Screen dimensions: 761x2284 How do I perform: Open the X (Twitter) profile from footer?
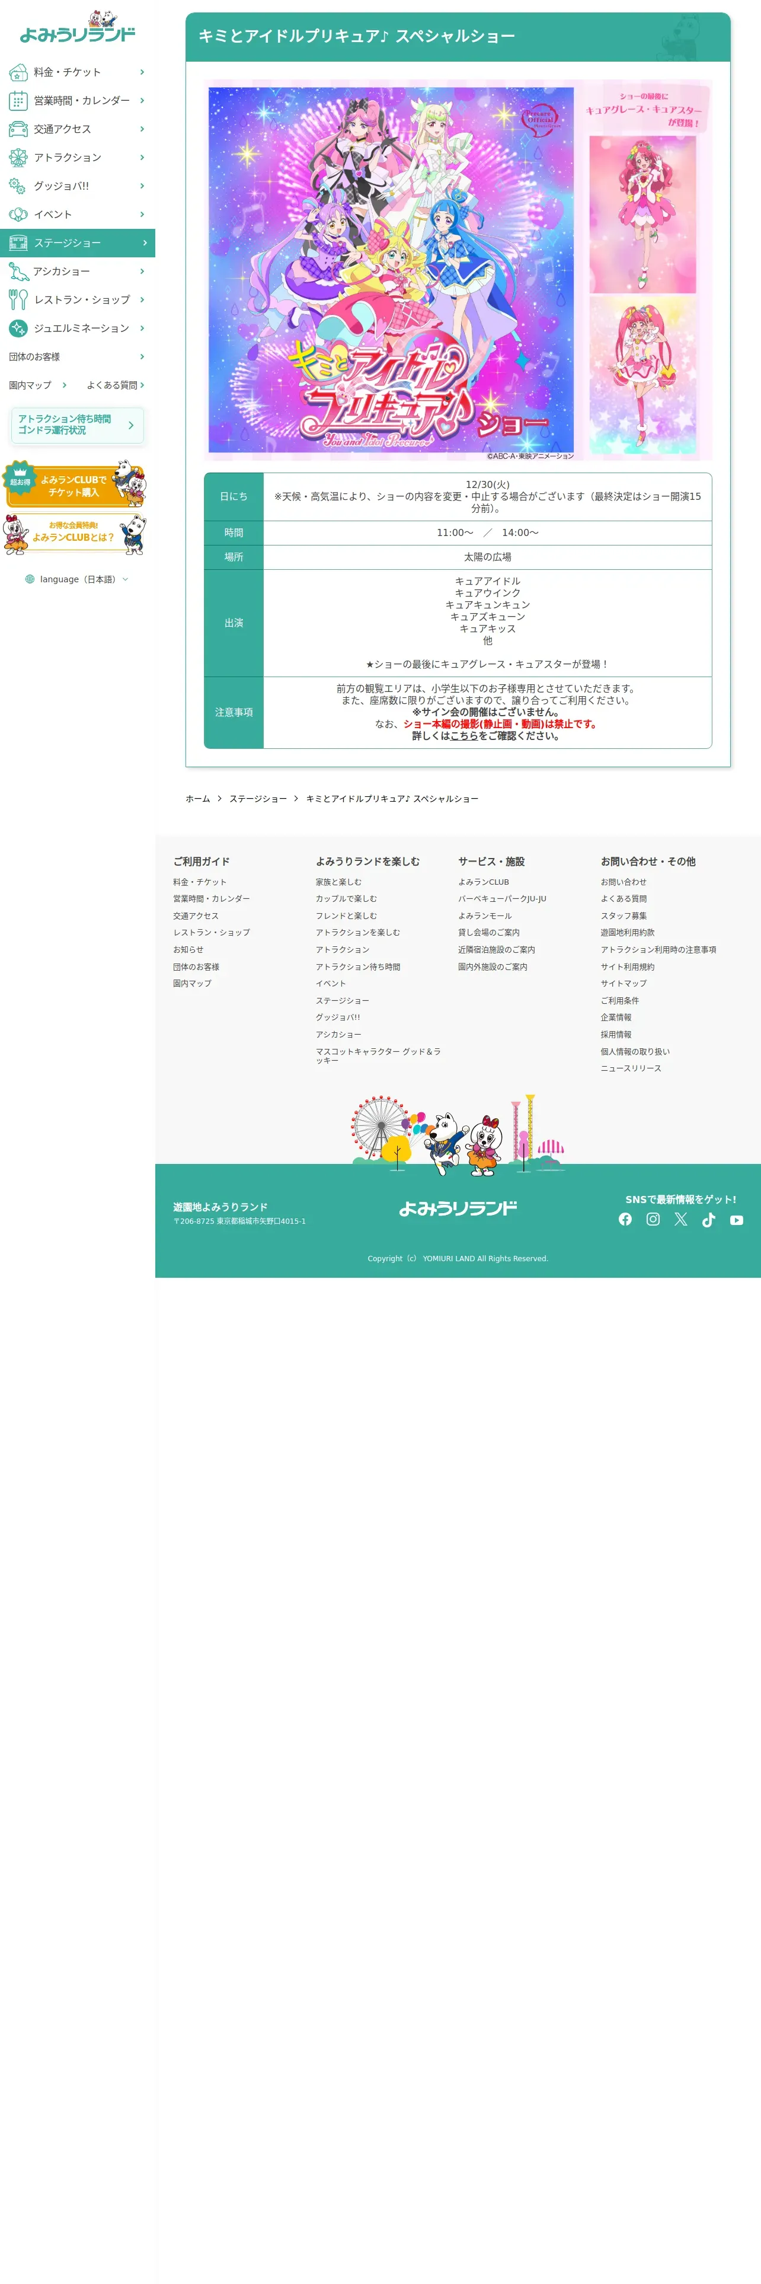click(680, 1219)
